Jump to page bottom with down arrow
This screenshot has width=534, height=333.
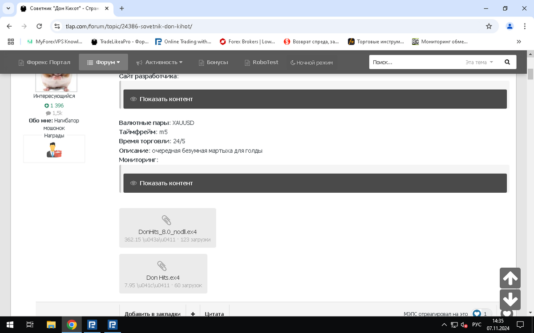click(510, 299)
